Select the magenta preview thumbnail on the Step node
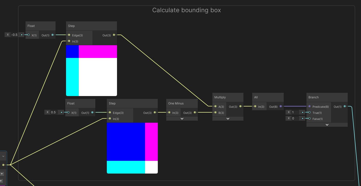Viewport: 361px width, 186px height. 98,51
